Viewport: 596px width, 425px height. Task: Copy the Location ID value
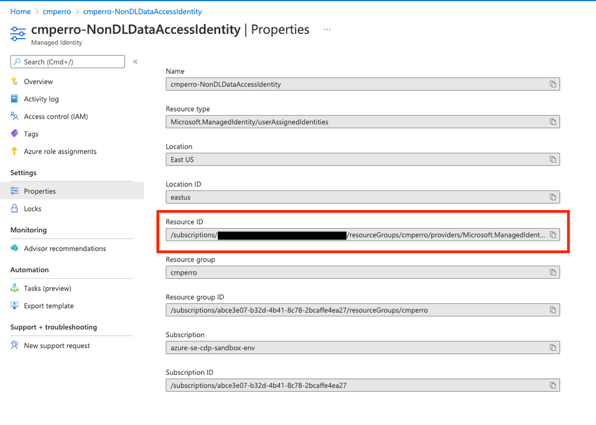pos(552,197)
